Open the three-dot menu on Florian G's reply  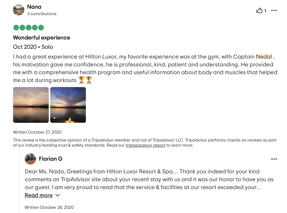point(274,159)
